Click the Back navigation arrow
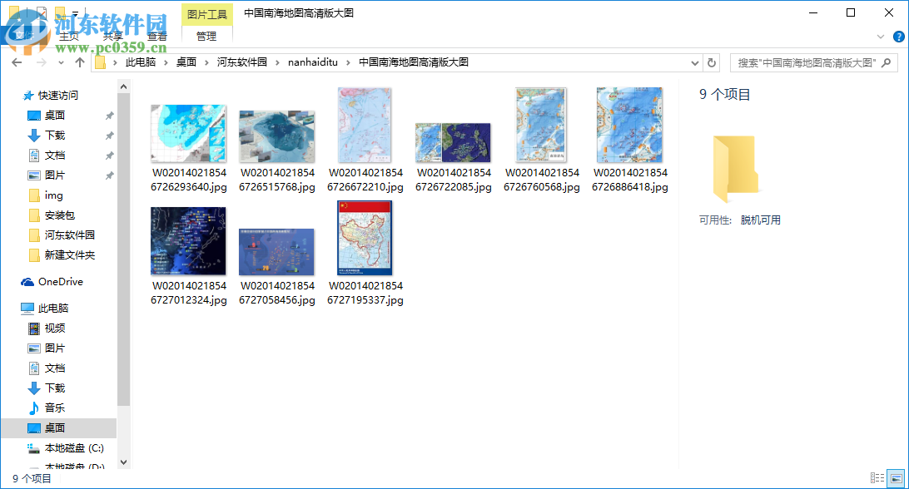Viewport: 909px width, 489px height. [17, 62]
